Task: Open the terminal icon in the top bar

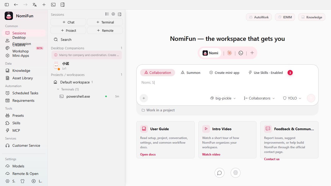Action: [x=53, y=5]
